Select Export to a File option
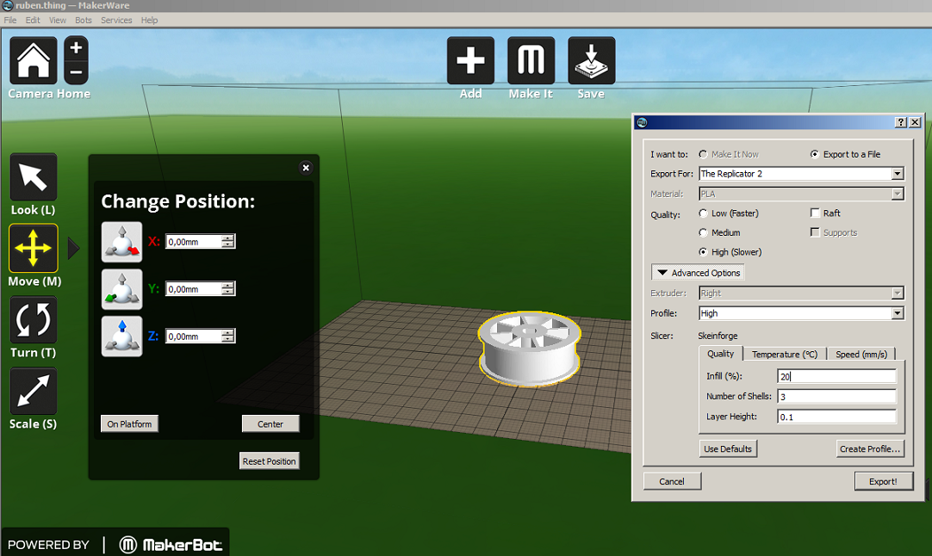932x556 pixels. (814, 154)
